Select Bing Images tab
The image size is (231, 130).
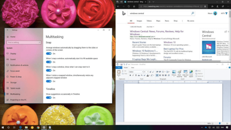pos(139,21)
